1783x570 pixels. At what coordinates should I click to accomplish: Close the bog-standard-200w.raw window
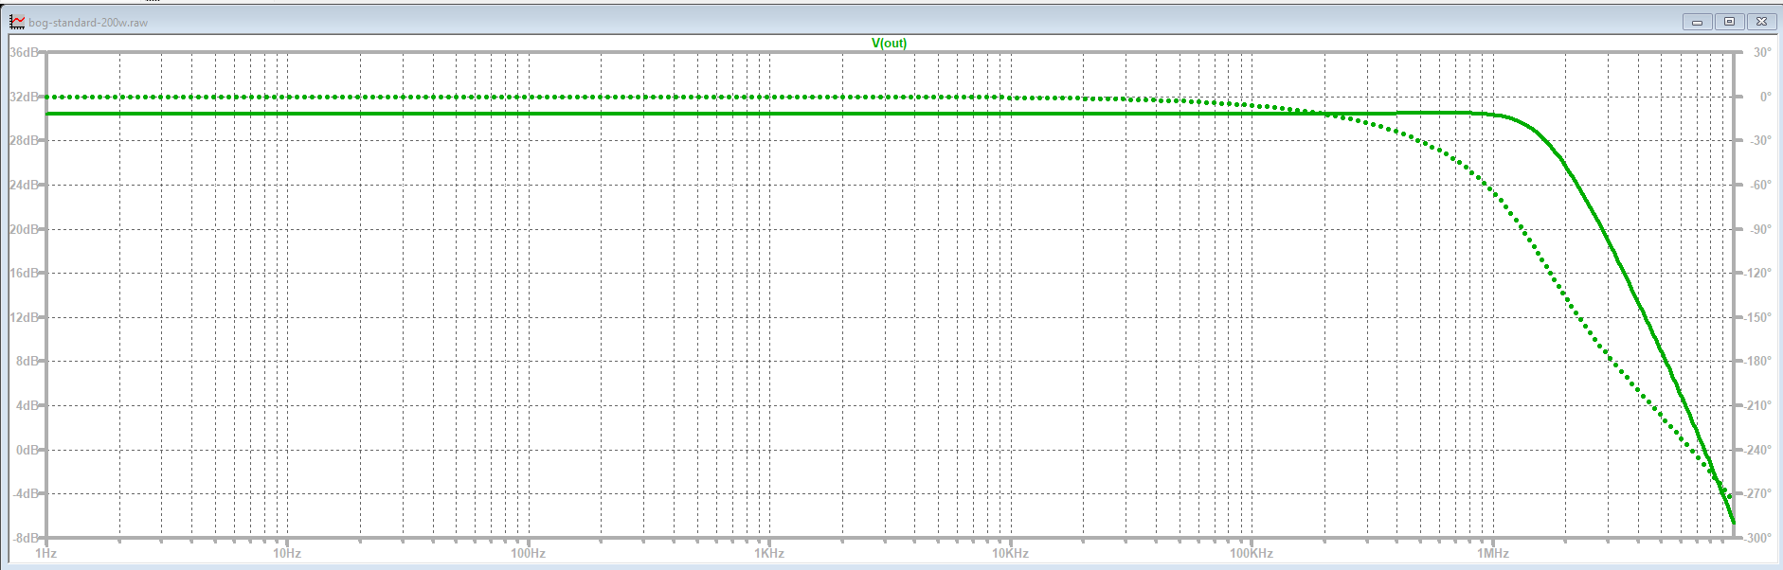[1761, 22]
